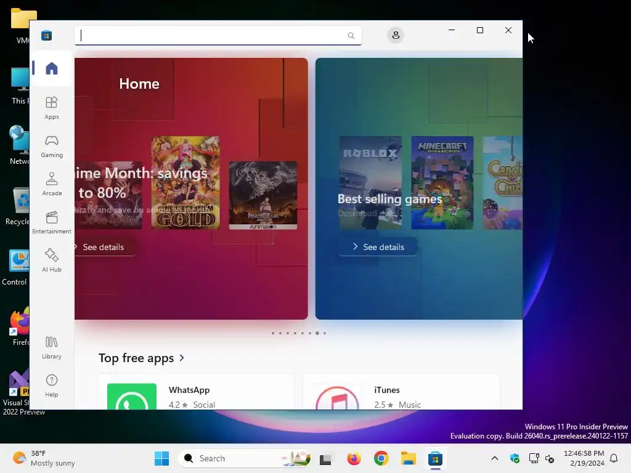Open the Minecraft game thumbnail
This screenshot has height=473, width=631.
(442, 182)
